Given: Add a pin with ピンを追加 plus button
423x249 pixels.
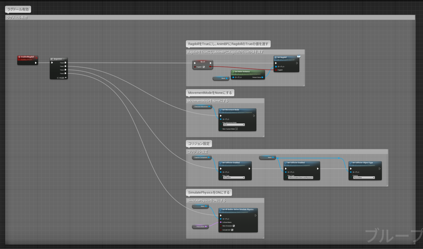Looking at the screenshot, I should [66, 77].
